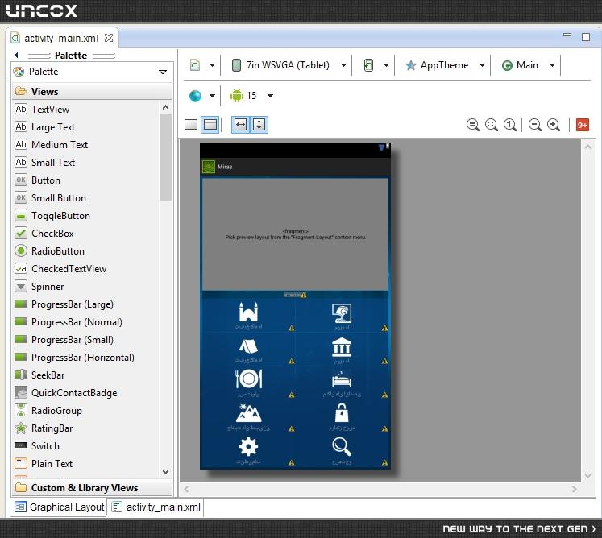Image resolution: width=602 pixels, height=538 pixels.
Task: Select ProgressBar (Small) item
Action: 64,340
